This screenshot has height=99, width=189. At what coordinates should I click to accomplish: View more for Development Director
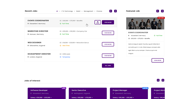coord(108,56)
